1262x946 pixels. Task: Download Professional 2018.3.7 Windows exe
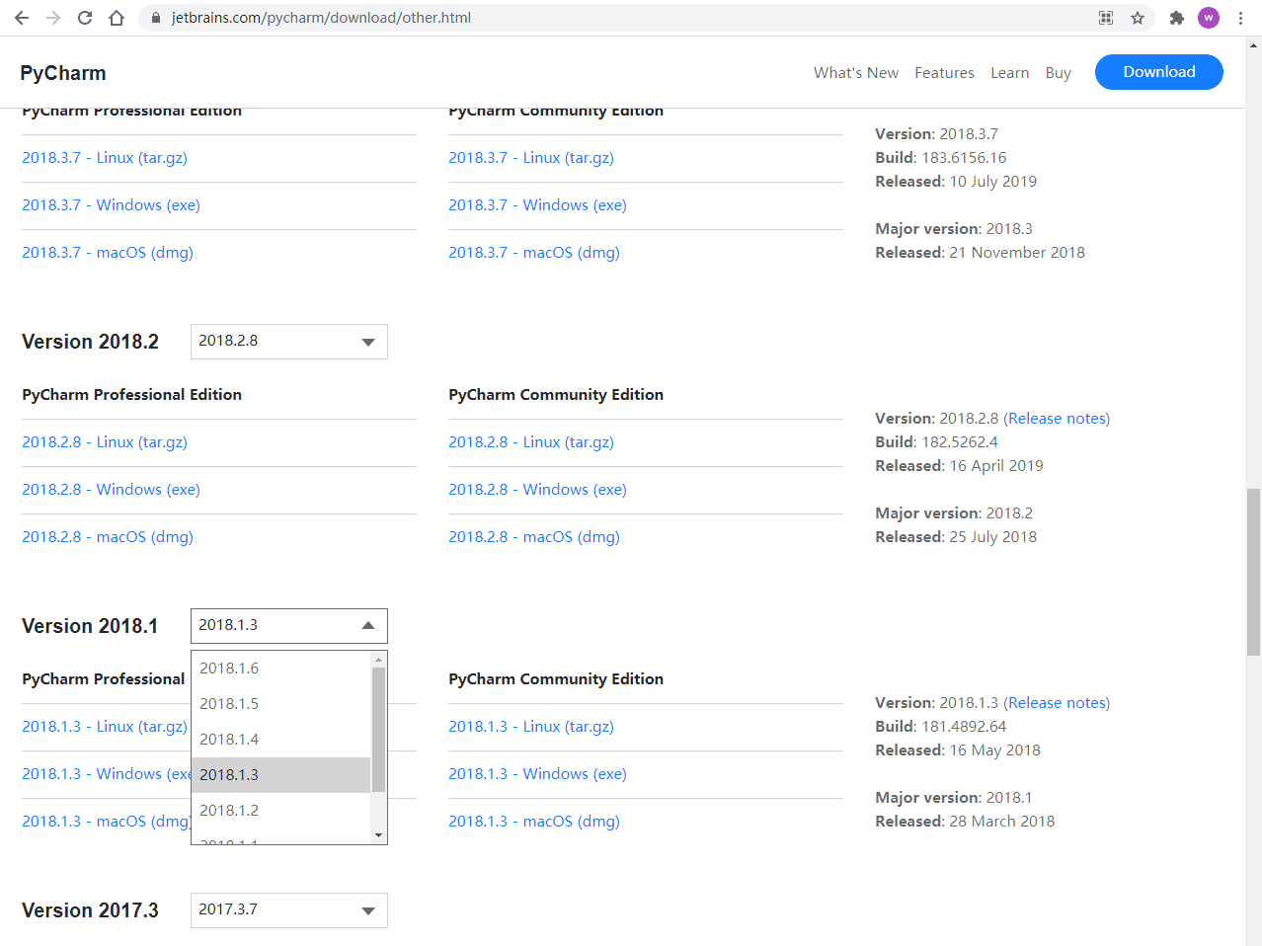111,205
